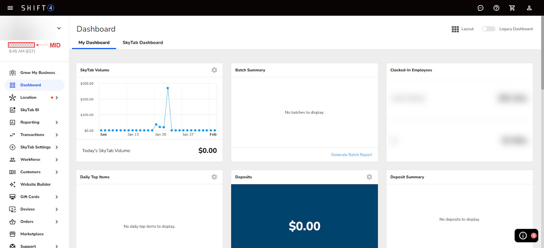Click the help question mark icon

click(x=496, y=8)
